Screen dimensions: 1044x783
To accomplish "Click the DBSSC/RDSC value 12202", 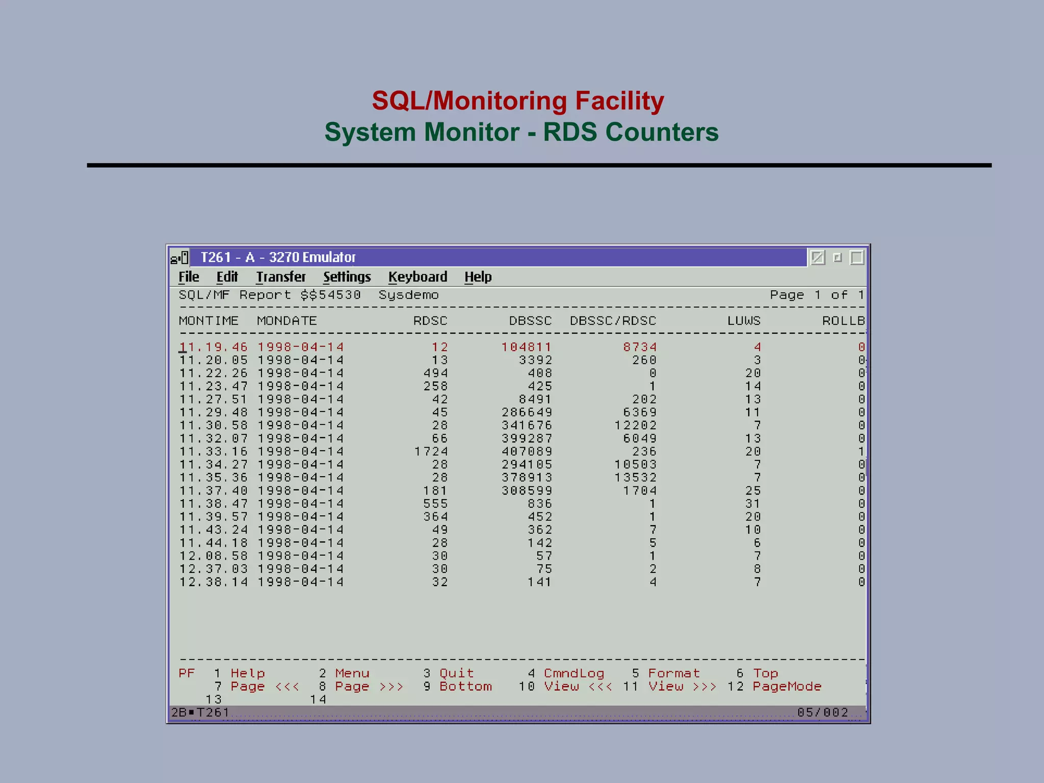I will 635,426.
